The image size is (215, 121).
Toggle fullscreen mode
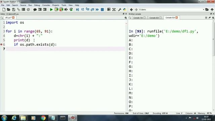coord(114,9)
